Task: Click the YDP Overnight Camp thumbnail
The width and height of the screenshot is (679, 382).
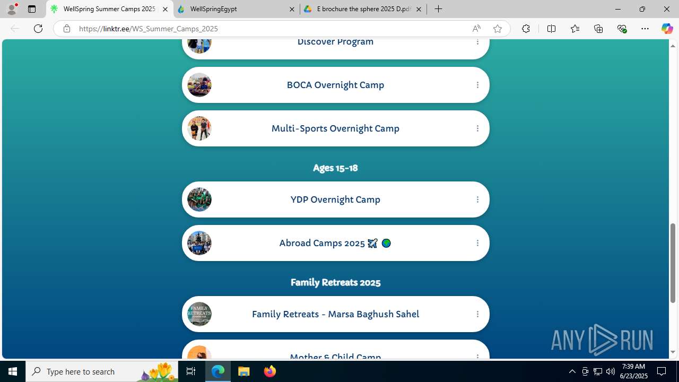Action: pyautogui.click(x=199, y=199)
